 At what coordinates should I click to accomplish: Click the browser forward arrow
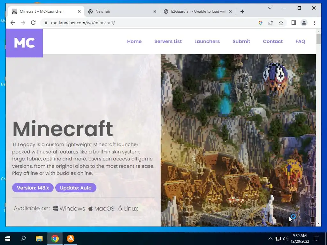[x=23, y=23]
